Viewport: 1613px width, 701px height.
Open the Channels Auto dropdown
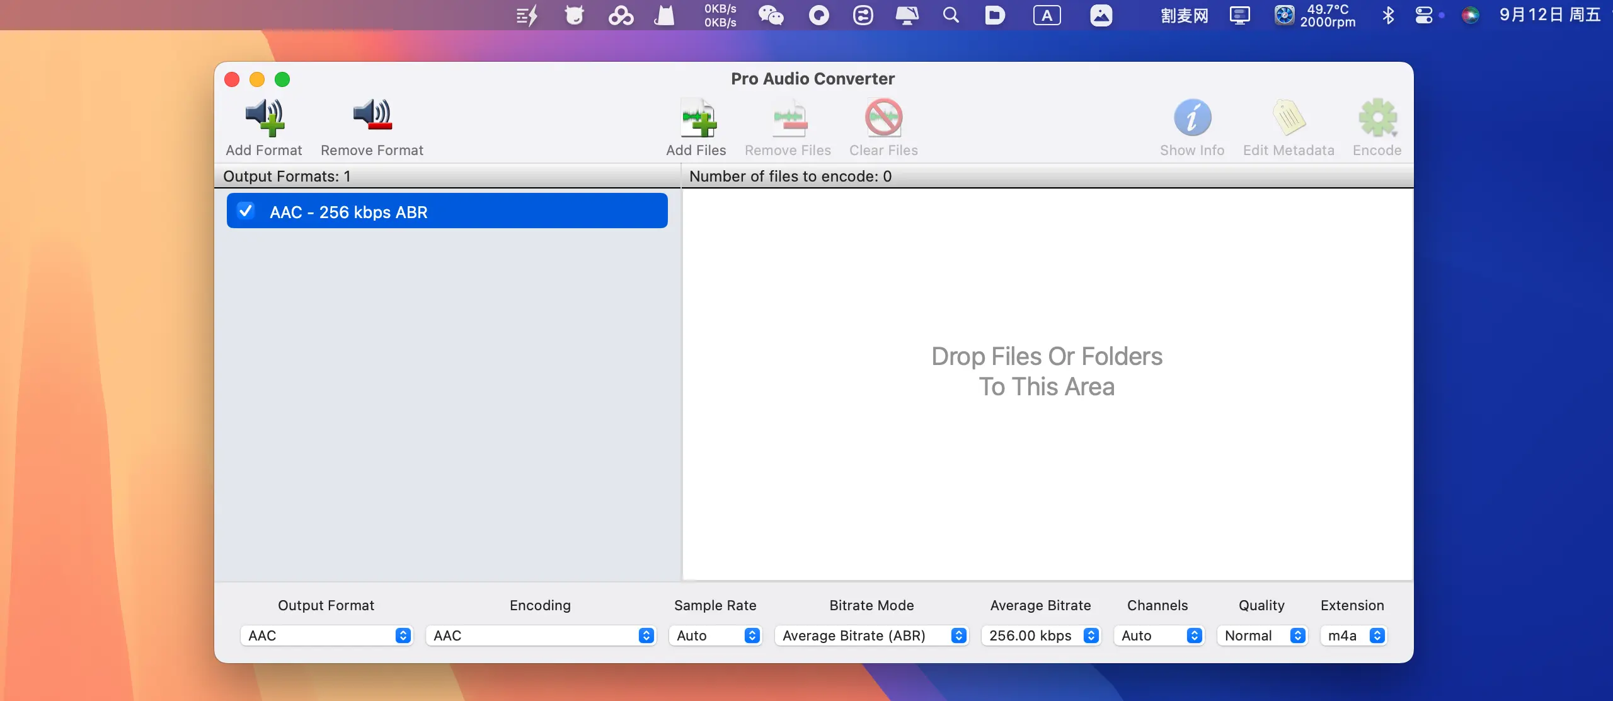pos(1158,635)
